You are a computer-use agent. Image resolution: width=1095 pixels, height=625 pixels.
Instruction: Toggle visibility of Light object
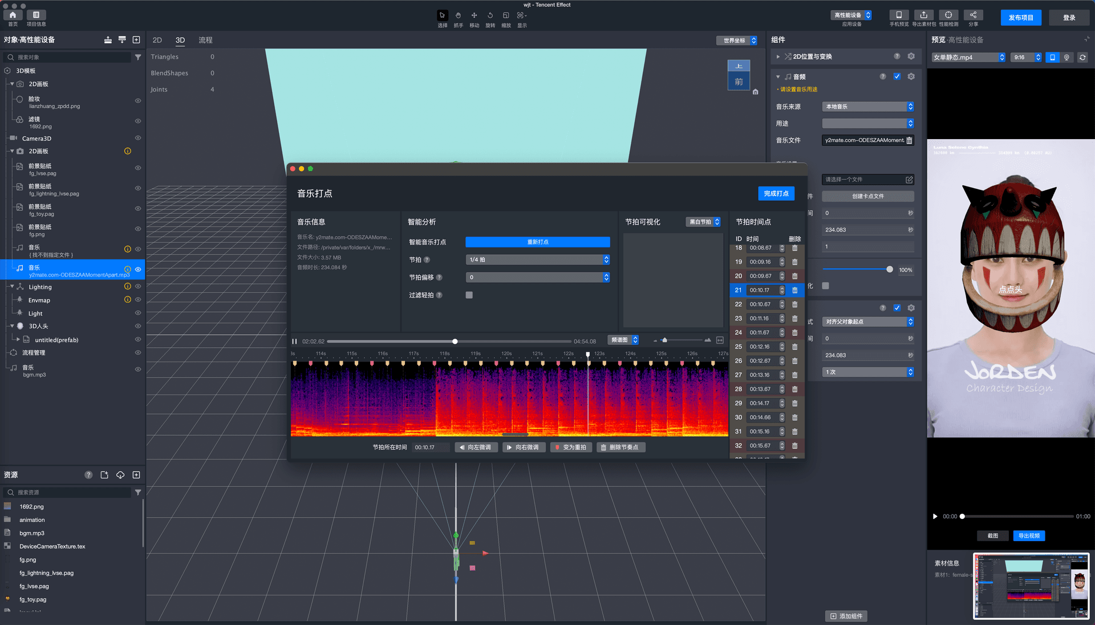click(x=137, y=313)
